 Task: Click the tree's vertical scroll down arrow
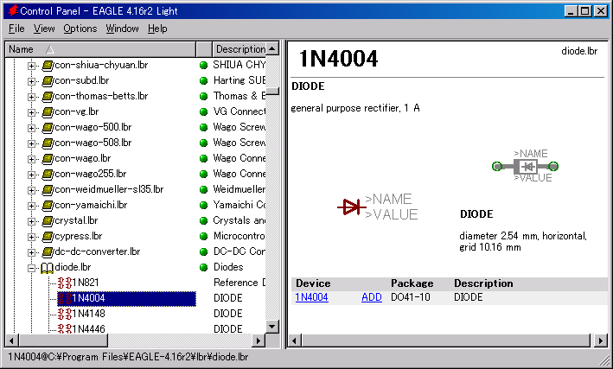(272, 327)
